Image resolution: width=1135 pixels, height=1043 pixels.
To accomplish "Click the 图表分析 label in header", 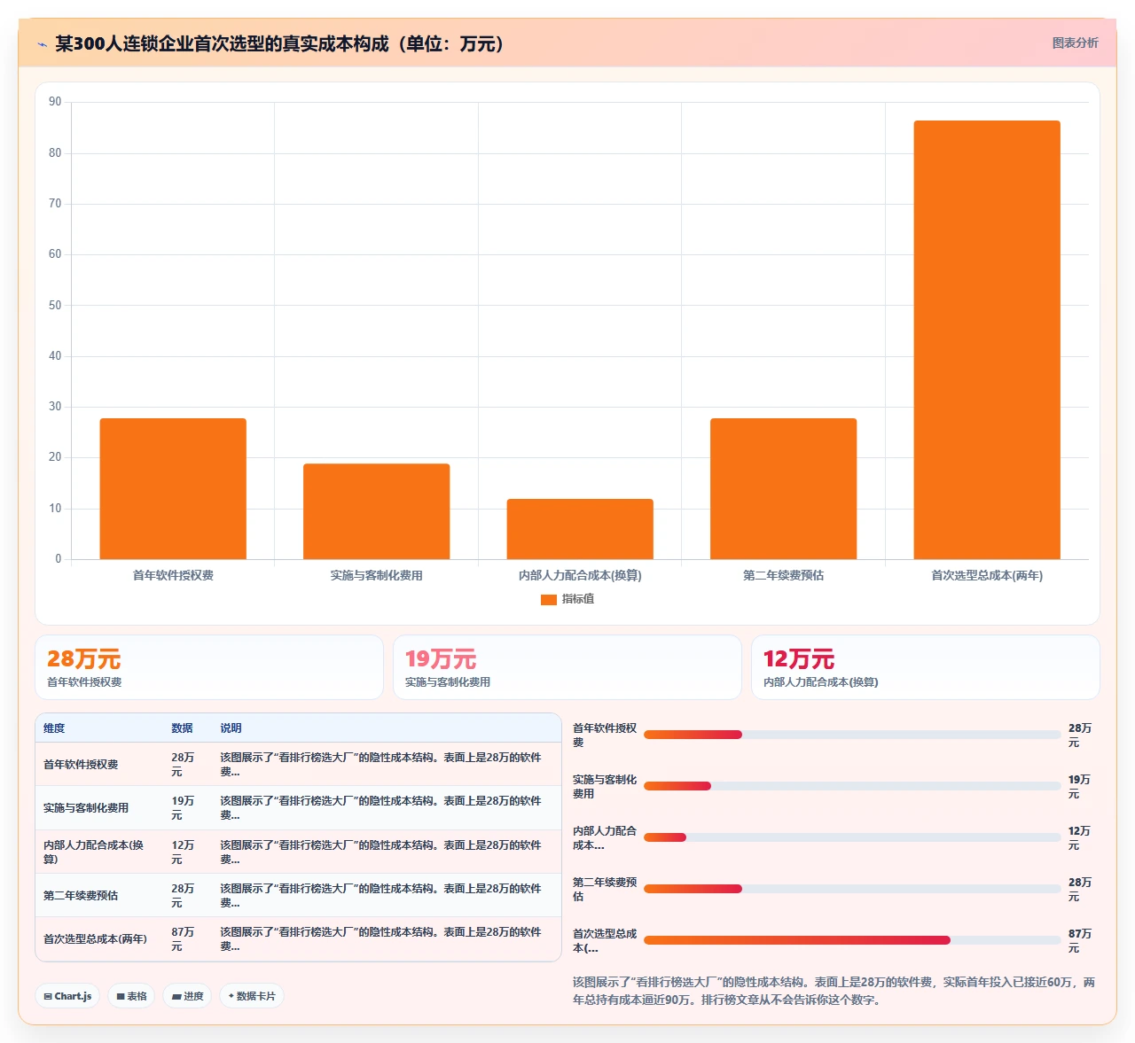I will pos(1075,43).
